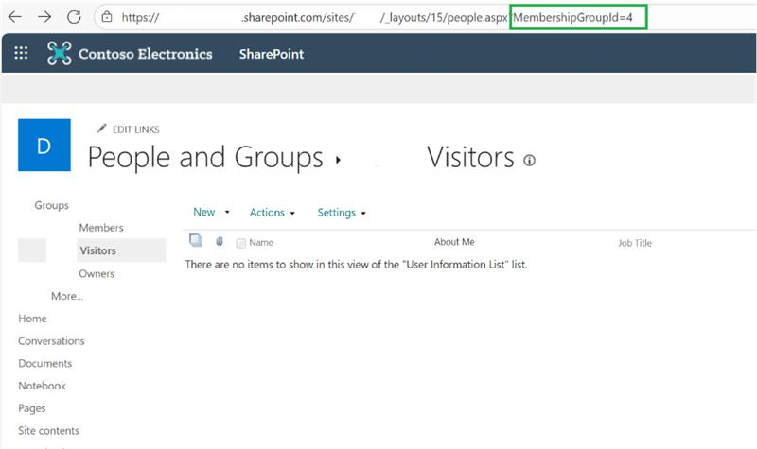757x449 pixels.
Task: Select the Owners group
Action: coord(97,273)
